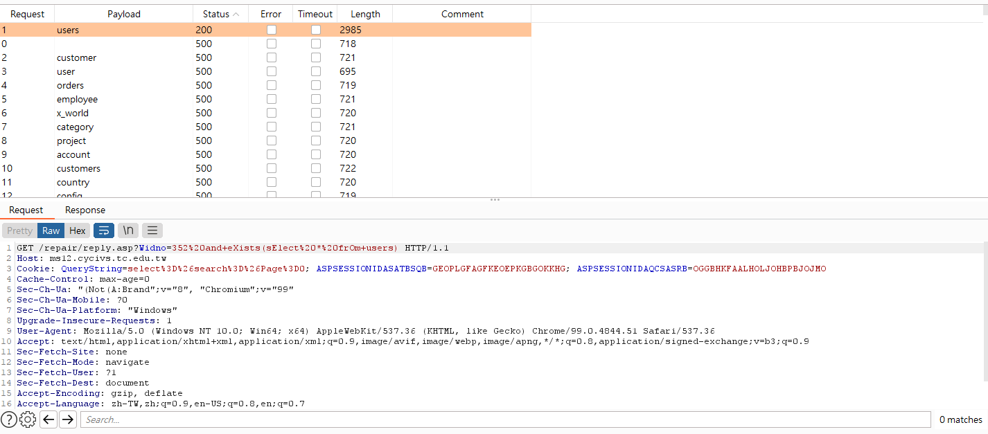Go to next search match arrow

[67, 419]
